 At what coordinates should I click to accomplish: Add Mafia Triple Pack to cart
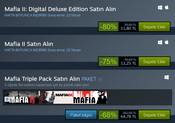(x=154, y=115)
